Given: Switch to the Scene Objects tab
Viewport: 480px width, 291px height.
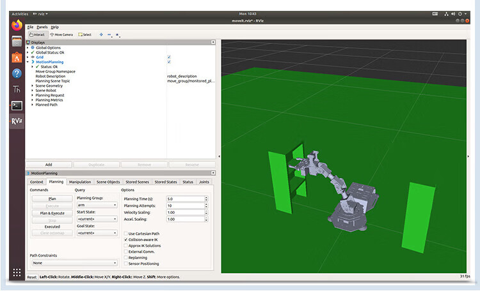Looking at the screenshot, I should tap(108, 182).
